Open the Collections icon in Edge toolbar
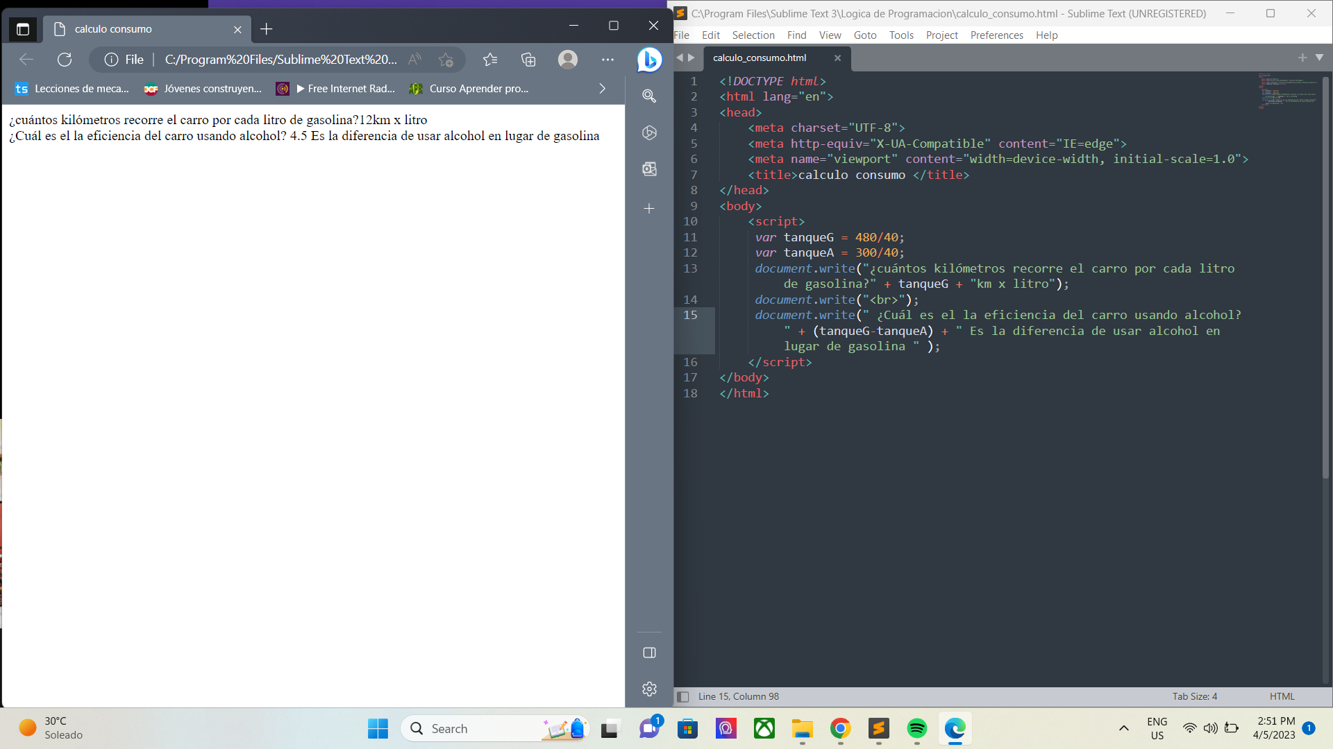The image size is (1333, 749). click(x=528, y=60)
